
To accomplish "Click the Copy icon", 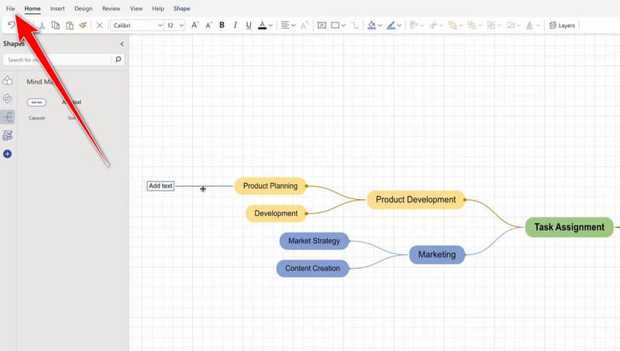I will point(56,26).
